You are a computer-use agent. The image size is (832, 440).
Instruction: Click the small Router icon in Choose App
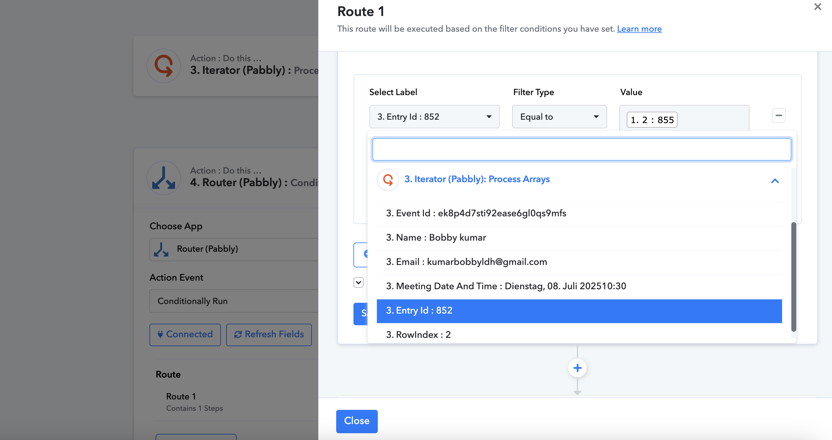161,249
